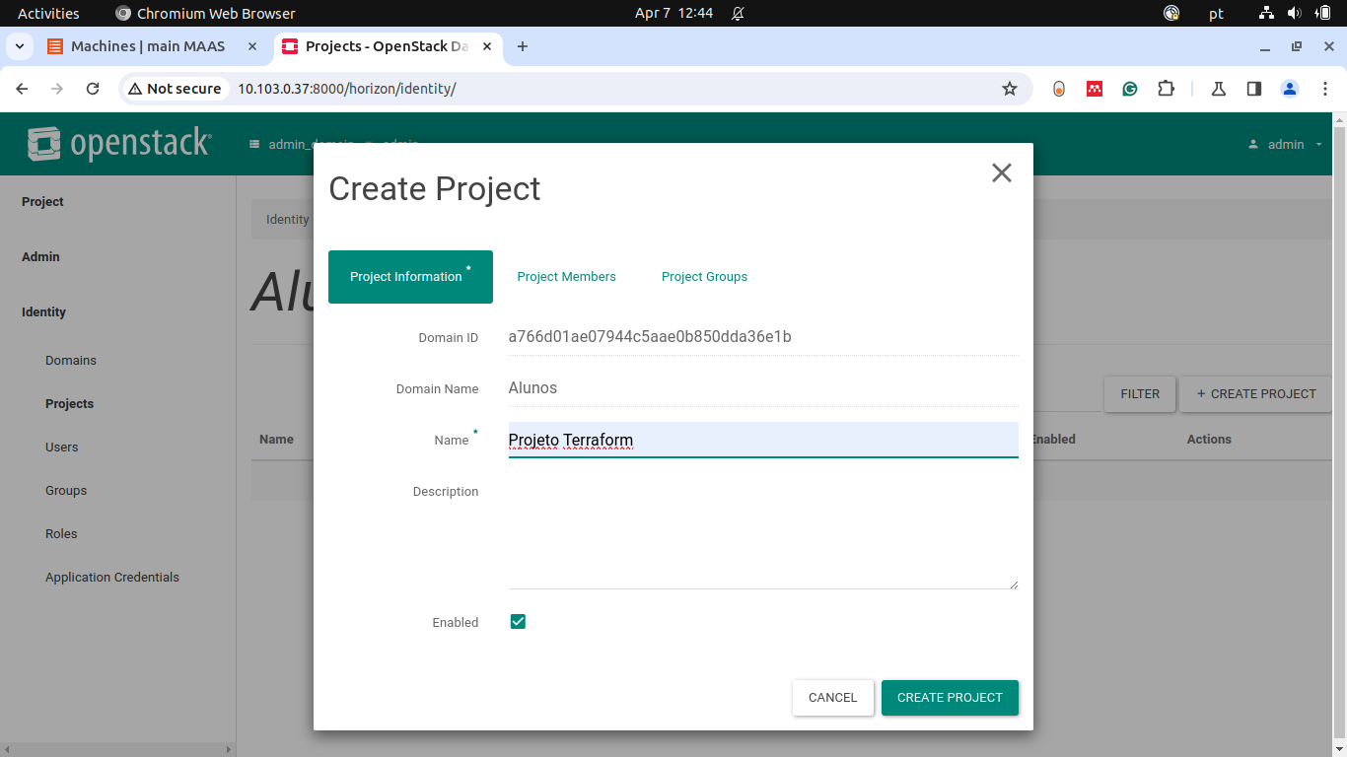Collapse the Identity sidebar section
The height and width of the screenshot is (757, 1347).
click(x=43, y=311)
